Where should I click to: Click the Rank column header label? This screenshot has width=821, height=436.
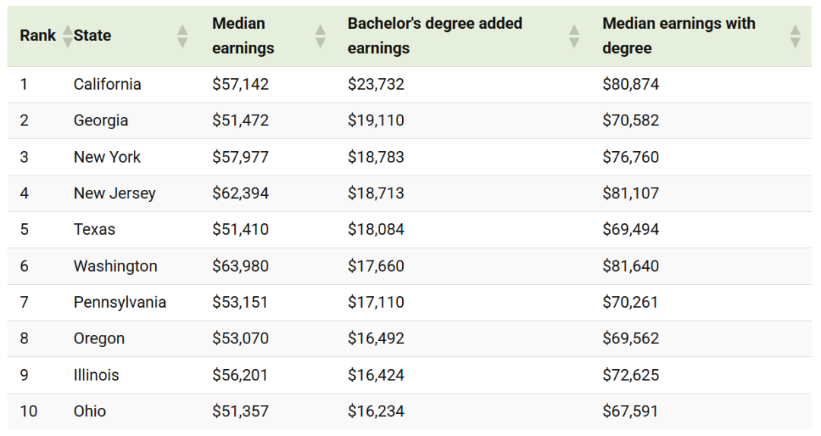click(x=38, y=36)
